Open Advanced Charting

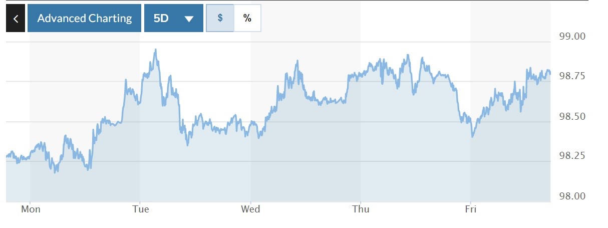click(x=84, y=19)
